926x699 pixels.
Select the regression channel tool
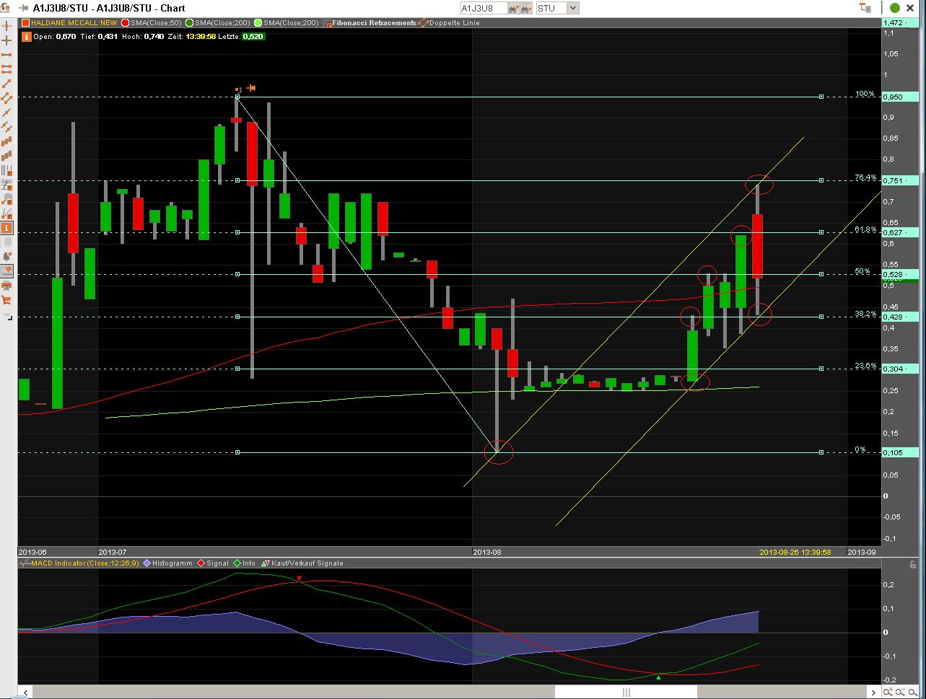(x=7, y=141)
